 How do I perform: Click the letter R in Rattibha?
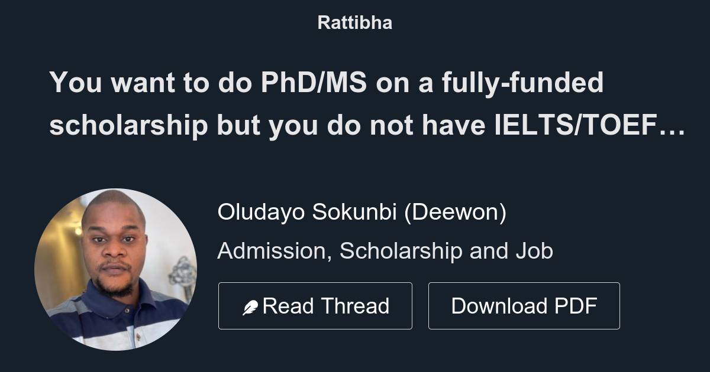coord(323,22)
